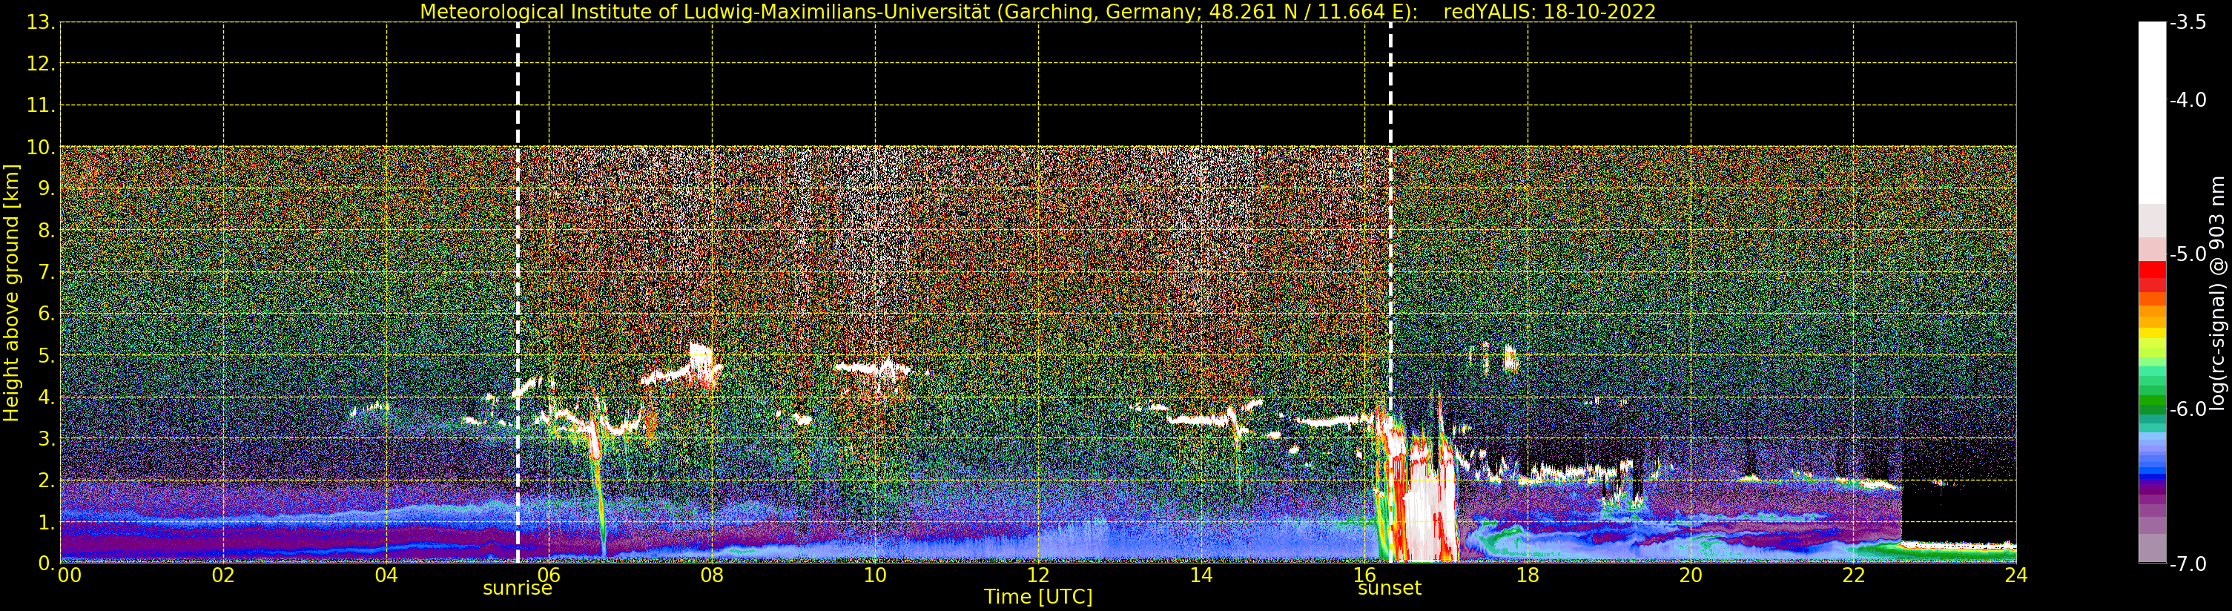This screenshot has height=611, width=2232.
Task: Click the "-7.0" colorbar tick value
Action: click(2189, 564)
